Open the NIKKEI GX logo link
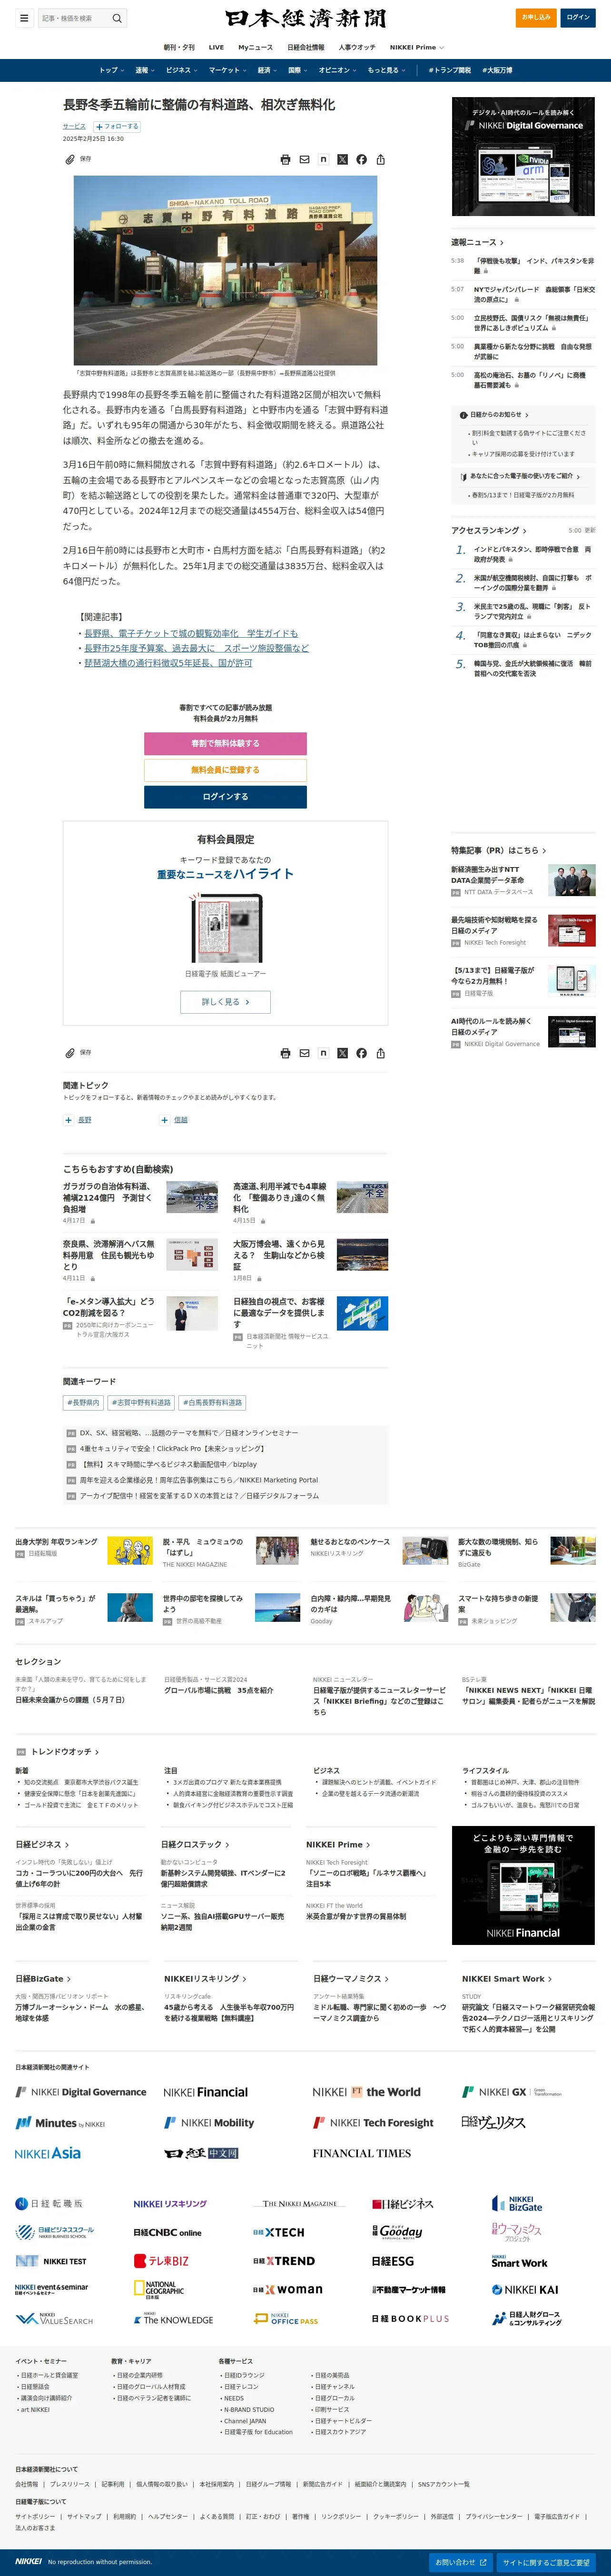Screen dimensions: 611x2576 click(512, 2091)
